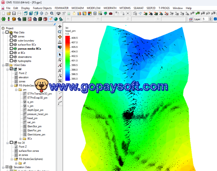Check the zones coverage checkbox

pyautogui.click(x=11, y=36)
